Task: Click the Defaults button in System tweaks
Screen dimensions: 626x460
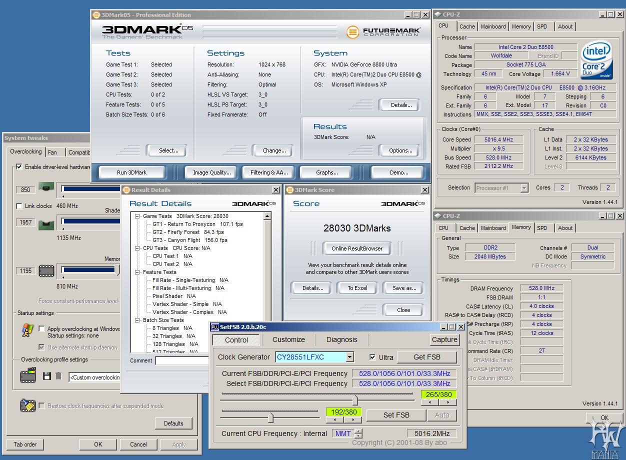Action: 173,423
